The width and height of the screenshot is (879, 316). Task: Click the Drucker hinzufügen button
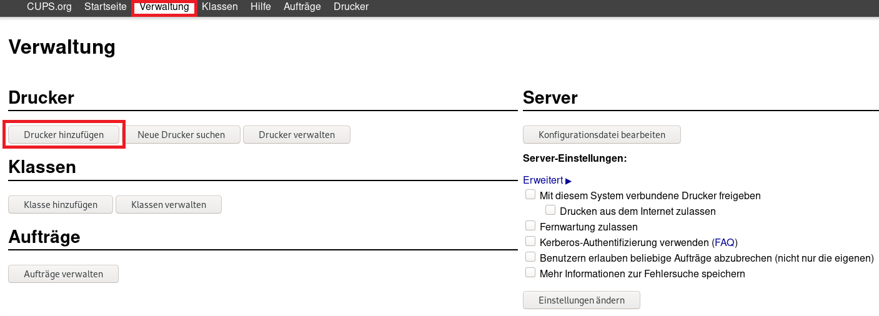(64, 135)
